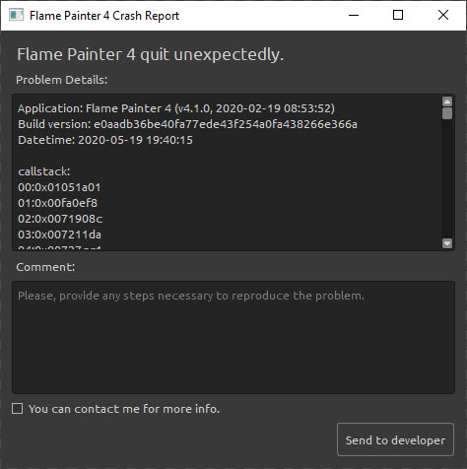This screenshot has height=469, width=467.
Task: Click the Build version line in details
Action: [x=187, y=124]
